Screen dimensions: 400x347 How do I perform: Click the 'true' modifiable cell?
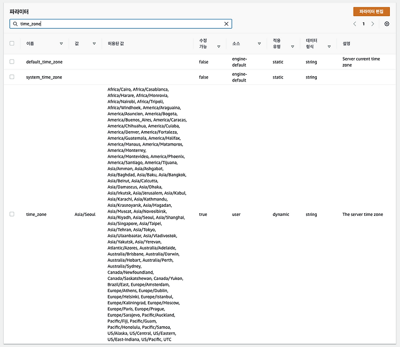203,214
